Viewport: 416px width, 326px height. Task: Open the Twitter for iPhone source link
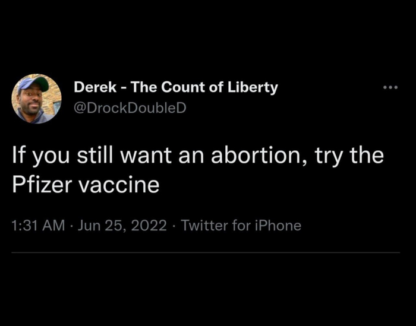click(241, 226)
